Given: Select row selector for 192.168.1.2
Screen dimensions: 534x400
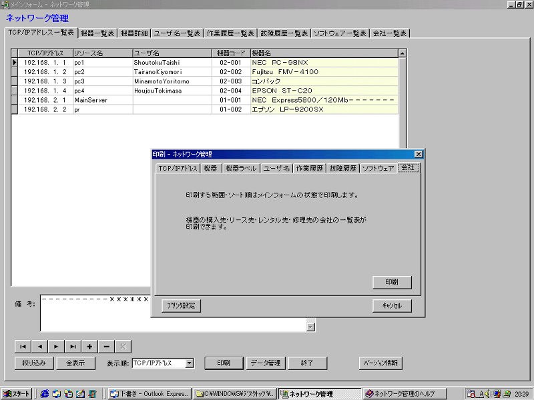Looking at the screenshot, I should click(x=14, y=72).
